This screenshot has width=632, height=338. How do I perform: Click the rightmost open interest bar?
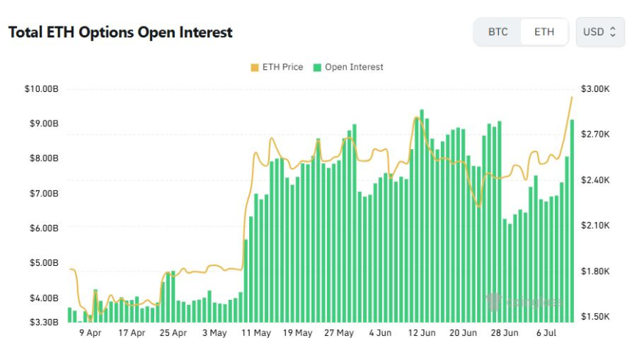[572, 220]
